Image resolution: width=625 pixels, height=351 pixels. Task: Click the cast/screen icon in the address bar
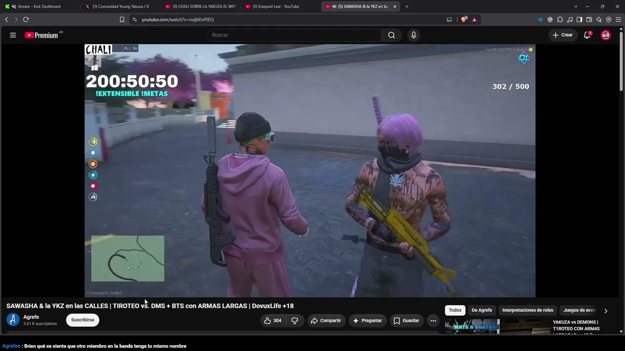[449, 19]
